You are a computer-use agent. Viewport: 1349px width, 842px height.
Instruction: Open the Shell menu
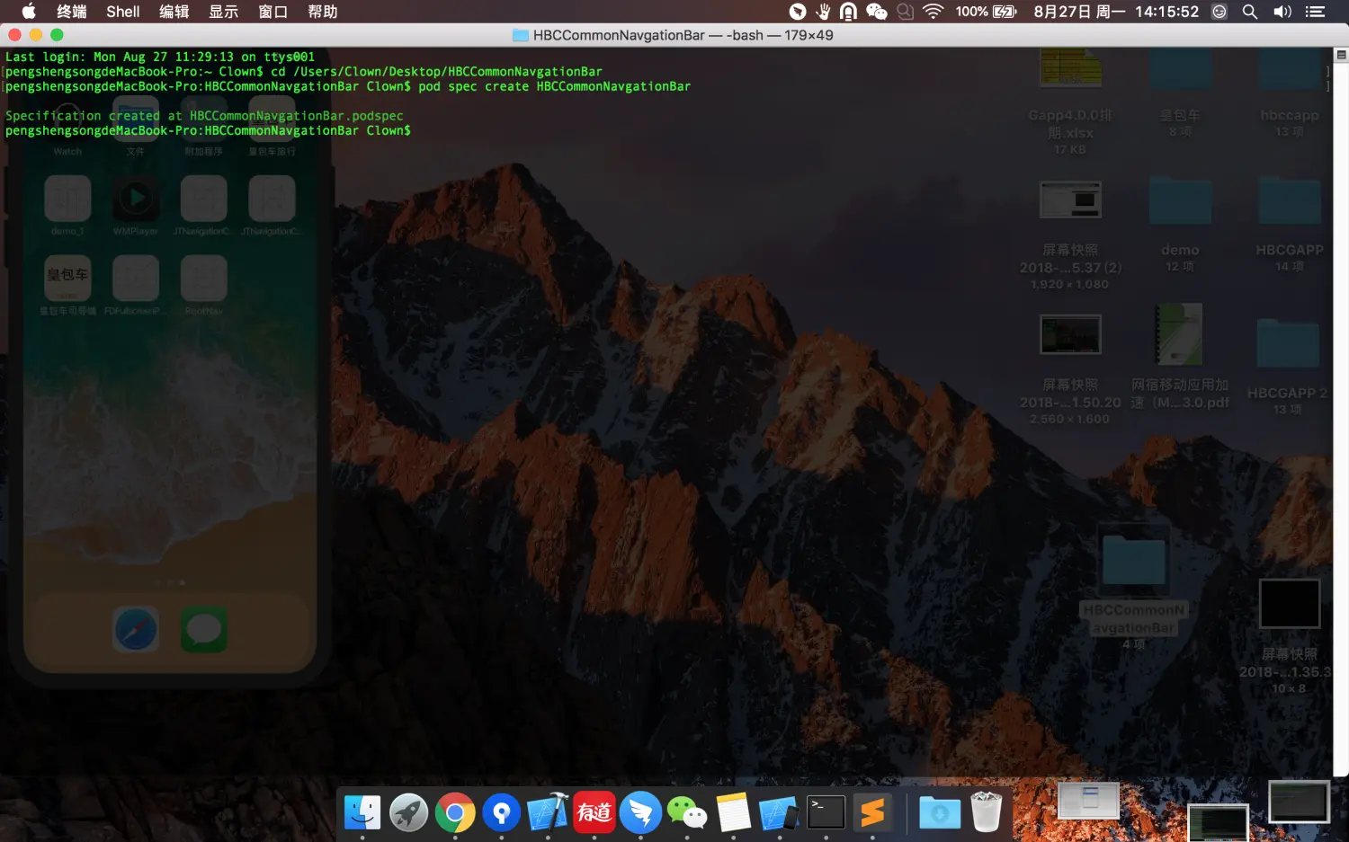(x=123, y=12)
